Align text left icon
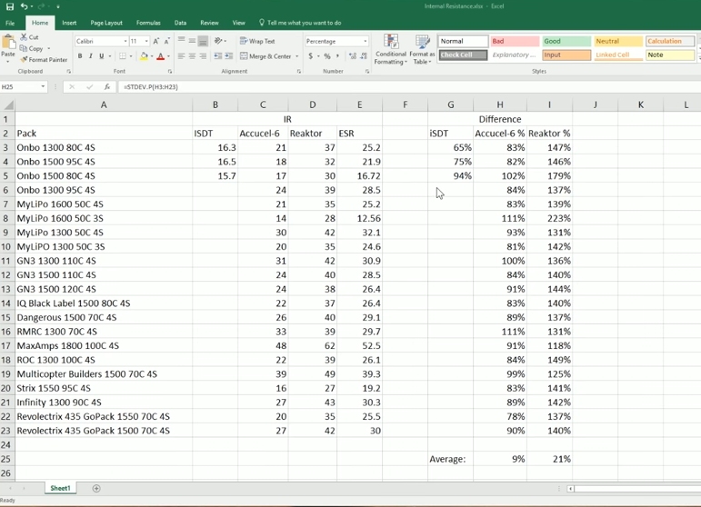The image size is (701, 507). click(x=181, y=55)
